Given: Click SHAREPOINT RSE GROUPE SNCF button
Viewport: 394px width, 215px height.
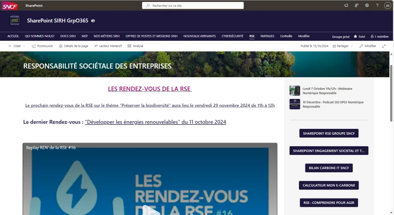Looking at the screenshot, I should (x=329, y=133).
